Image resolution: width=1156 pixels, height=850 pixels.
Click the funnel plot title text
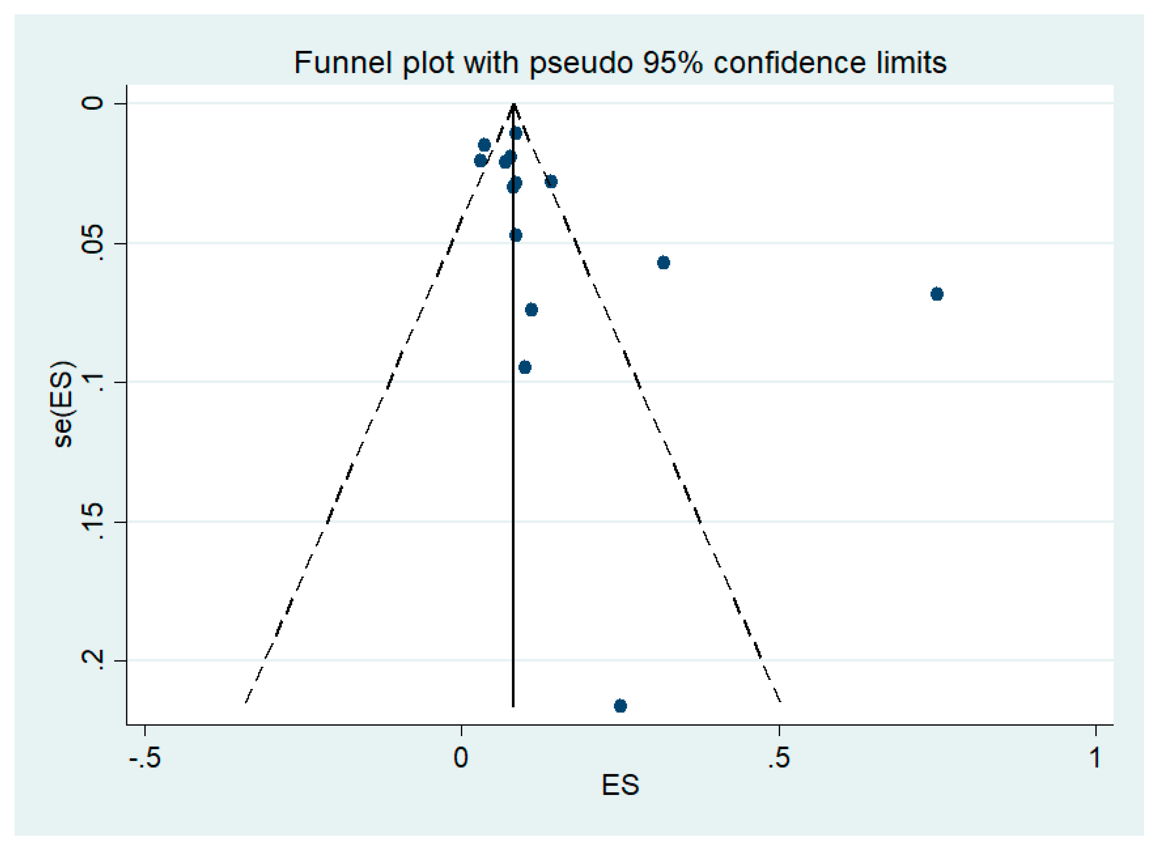pyautogui.click(x=620, y=63)
